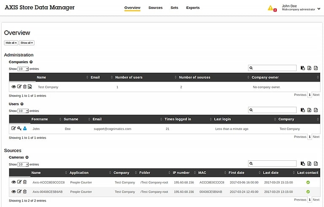Switch to the Sources tab

point(155,8)
